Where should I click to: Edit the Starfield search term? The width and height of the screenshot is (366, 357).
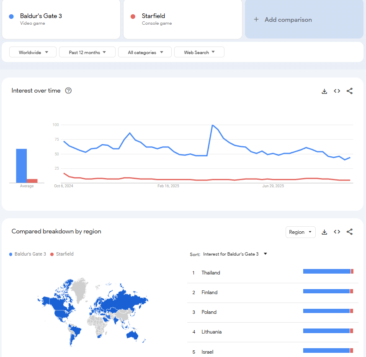coord(153,16)
